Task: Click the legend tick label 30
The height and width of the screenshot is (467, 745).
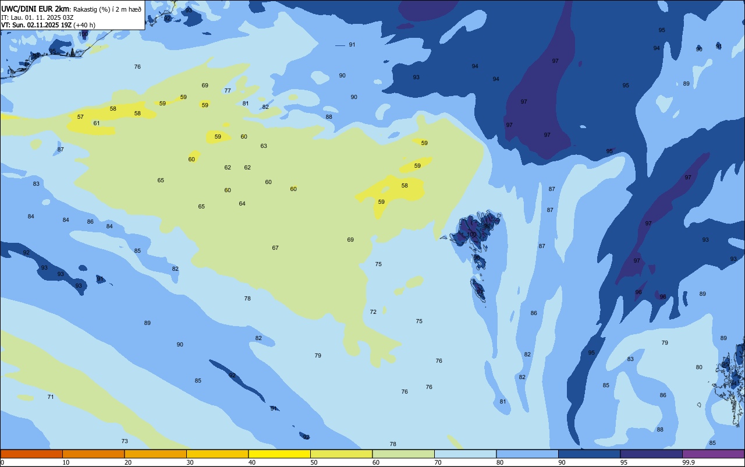Action: click(190, 462)
